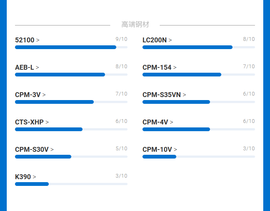Click the 高端钢材 section heading
Screen dimensions: 270x211
[135, 25]
